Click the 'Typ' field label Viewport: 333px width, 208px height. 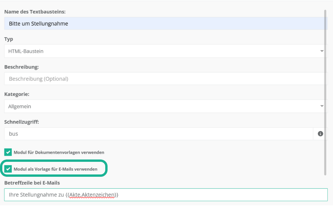coord(9,39)
